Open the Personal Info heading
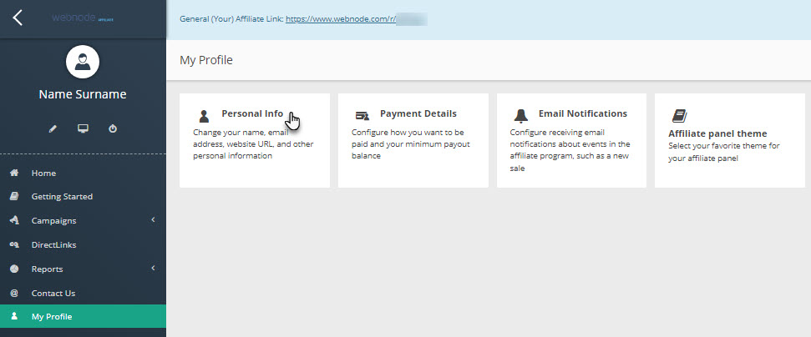The image size is (811, 337). [x=251, y=113]
